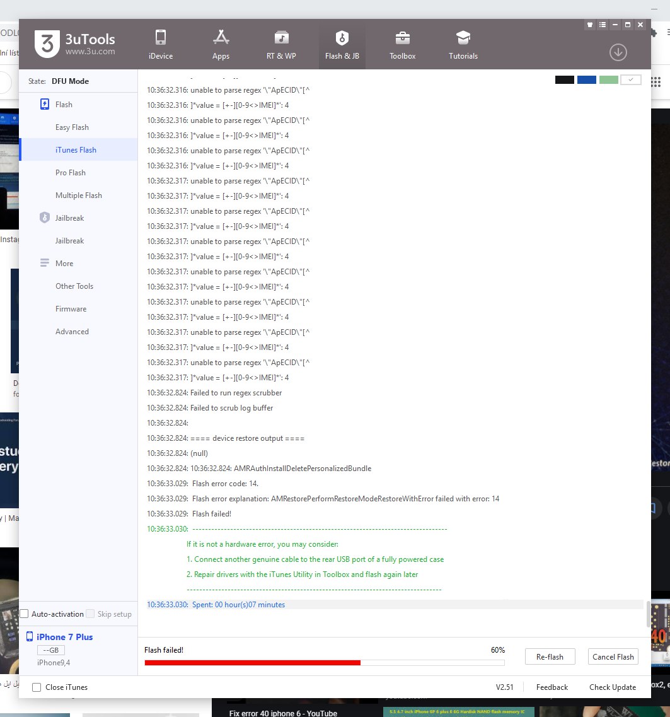
Task: Click the 3uTools logo
Action: 75,44
